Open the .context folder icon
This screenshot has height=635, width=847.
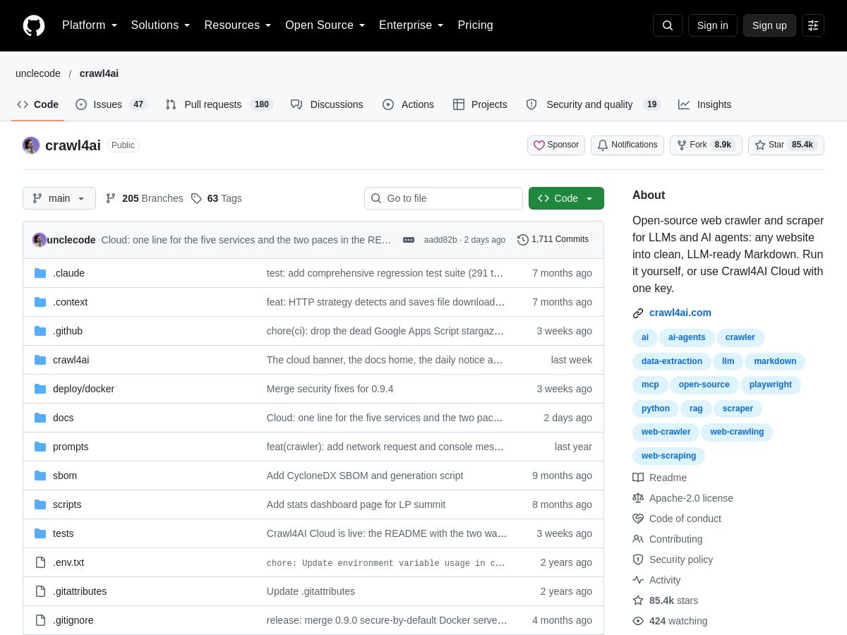point(40,302)
